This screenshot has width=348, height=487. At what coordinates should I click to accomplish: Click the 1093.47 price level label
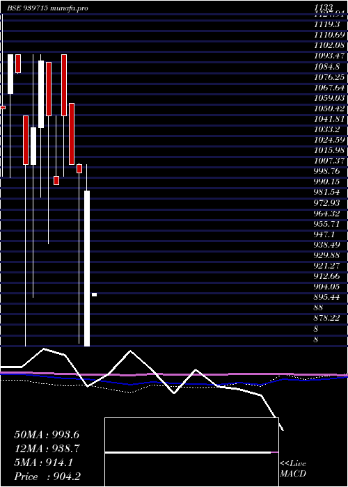tap(329, 56)
